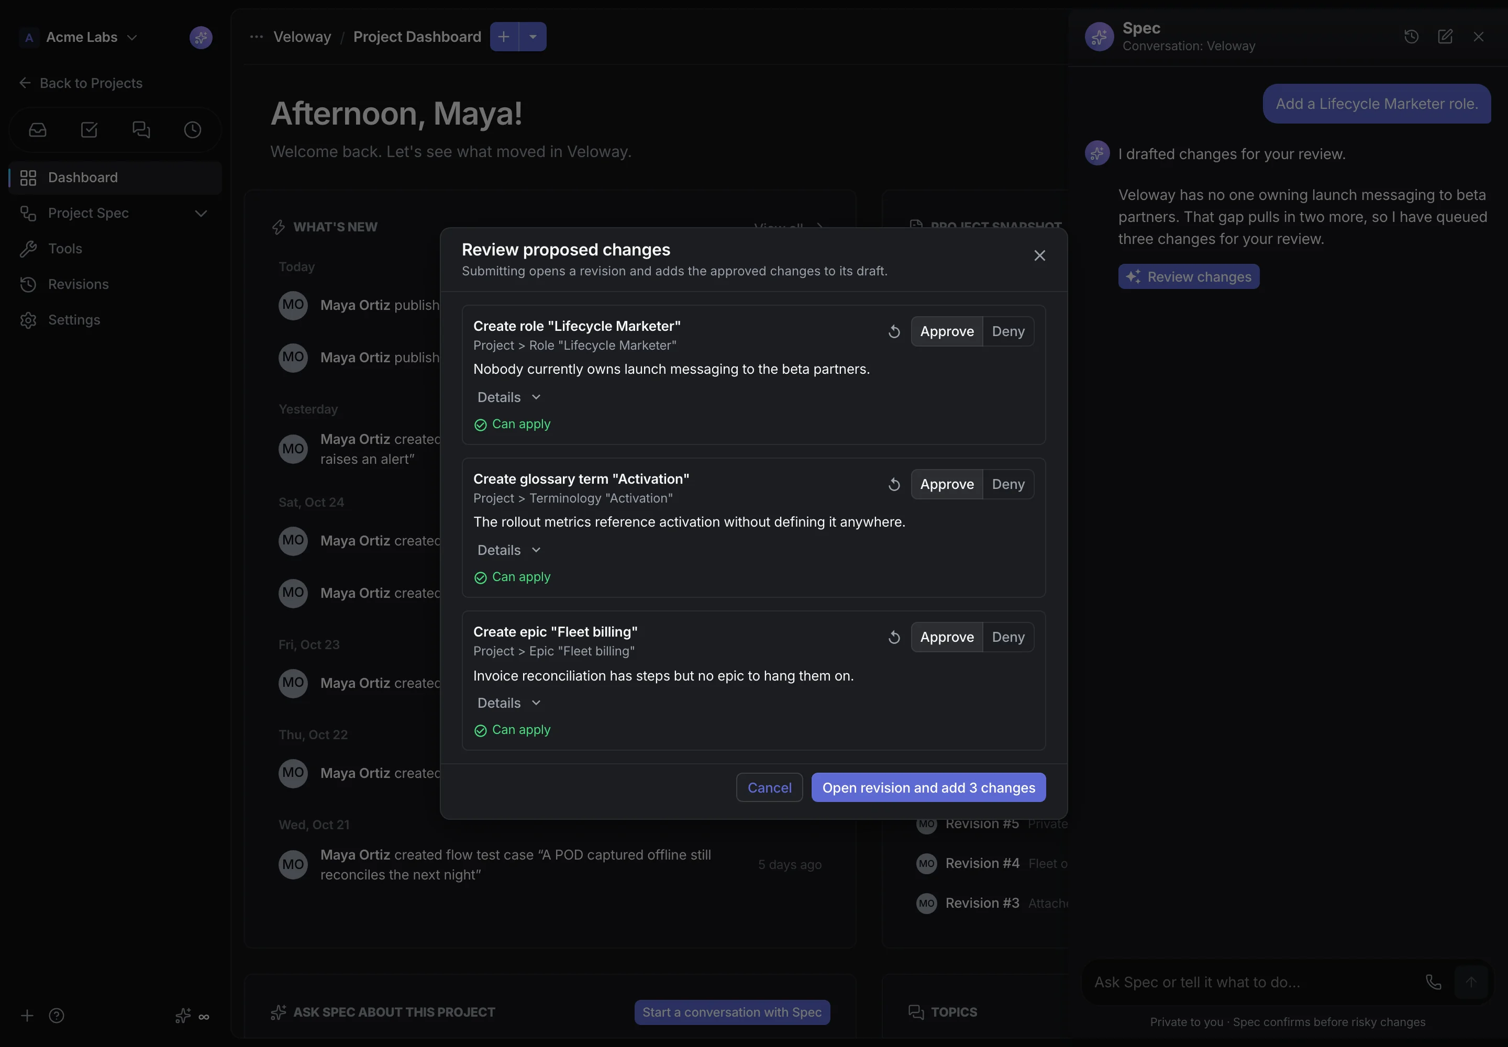Approve the Fleet billing epic change
Viewport: 1508px width, 1047px height.
(946, 637)
